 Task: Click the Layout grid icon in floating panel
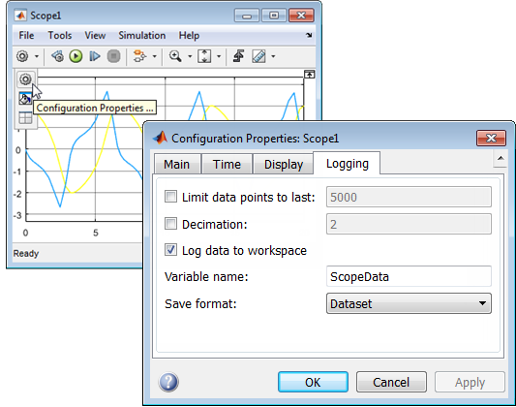[x=25, y=117]
